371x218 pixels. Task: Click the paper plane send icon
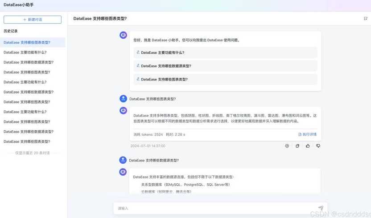click(x=321, y=208)
